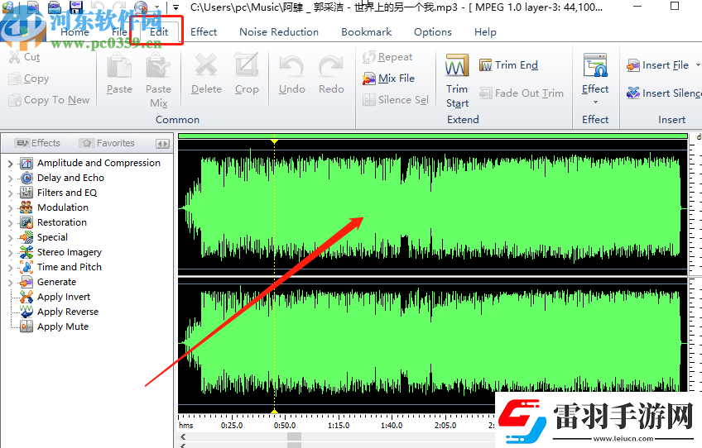
Task: Switch to the Effect ribbon tab
Action: click(204, 32)
